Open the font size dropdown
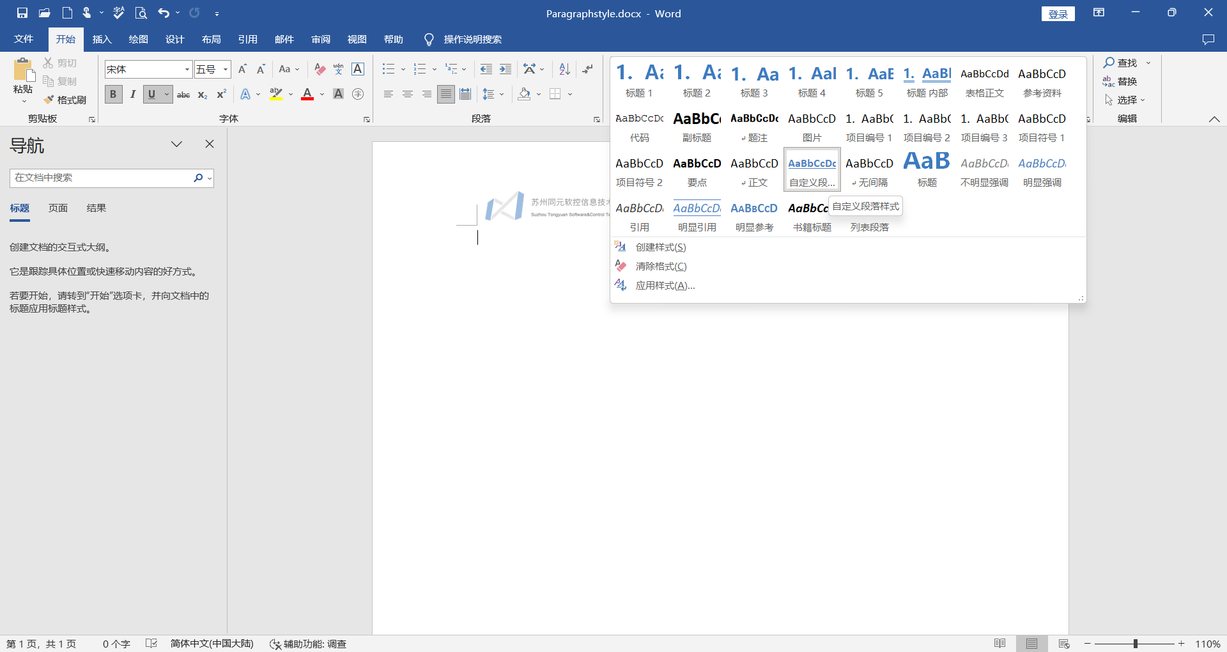 (x=225, y=69)
